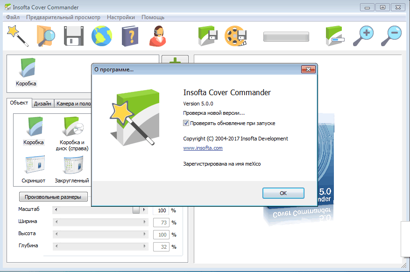The image size is (410, 272).
Task: Contact support via headset person icon
Action: point(158,36)
